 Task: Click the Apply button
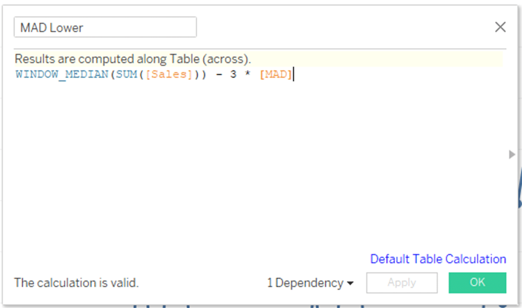[402, 283]
